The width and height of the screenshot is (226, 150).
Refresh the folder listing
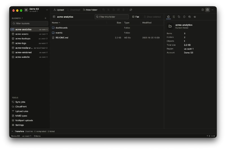coord(131,10)
